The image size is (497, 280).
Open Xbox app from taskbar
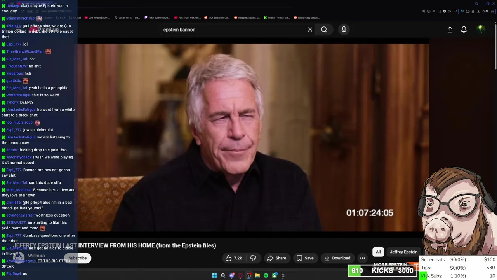tap(275, 275)
